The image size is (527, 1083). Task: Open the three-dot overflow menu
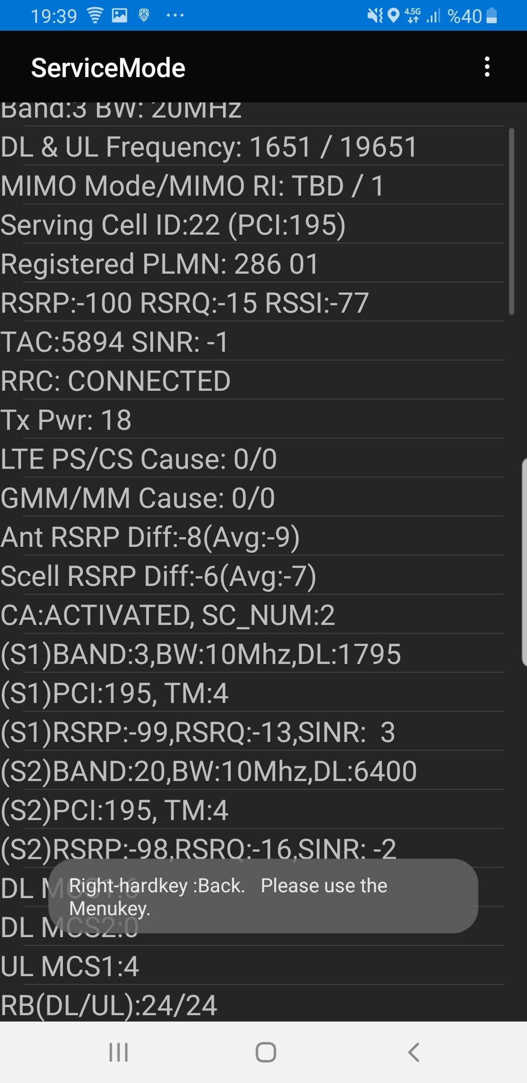486,67
